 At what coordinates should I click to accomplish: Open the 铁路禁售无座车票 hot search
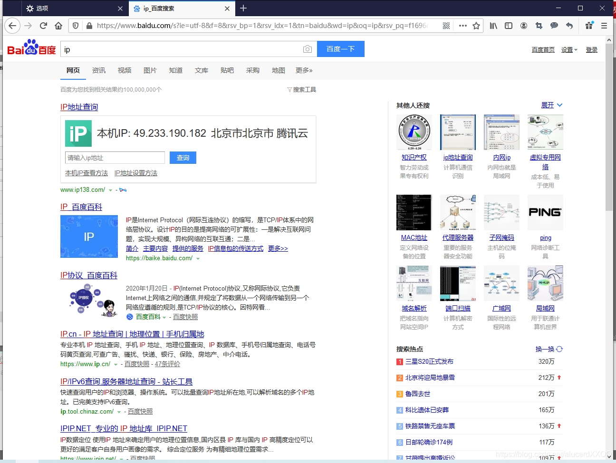coord(430,426)
